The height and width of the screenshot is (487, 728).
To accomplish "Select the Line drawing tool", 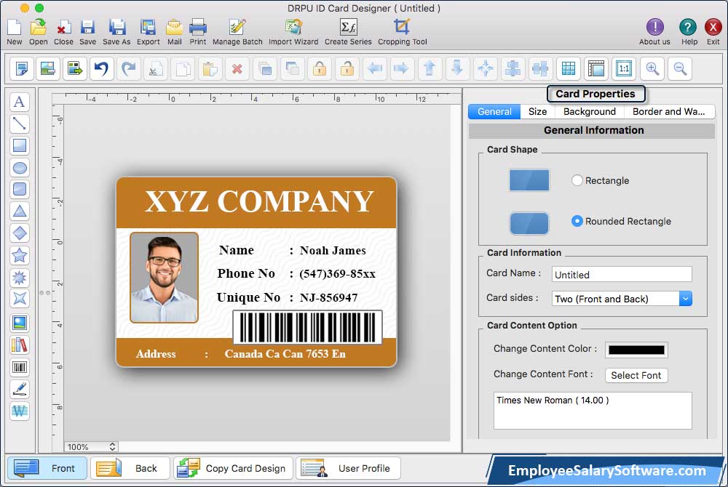I will (20, 124).
